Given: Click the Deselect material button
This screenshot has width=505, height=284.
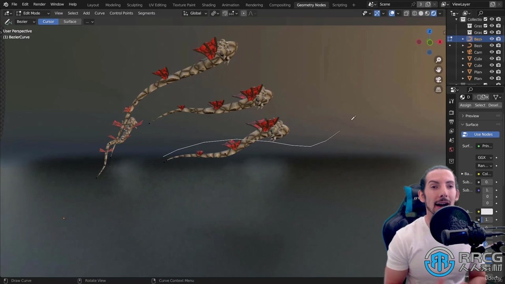Looking at the screenshot, I should (x=495, y=105).
